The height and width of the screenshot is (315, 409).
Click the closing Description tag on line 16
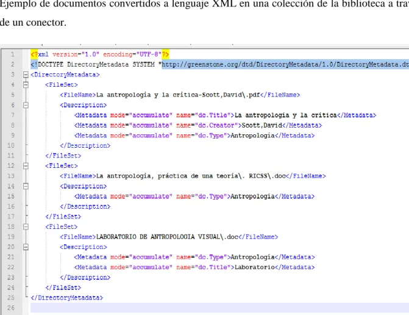pyautogui.click(x=85, y=206)
